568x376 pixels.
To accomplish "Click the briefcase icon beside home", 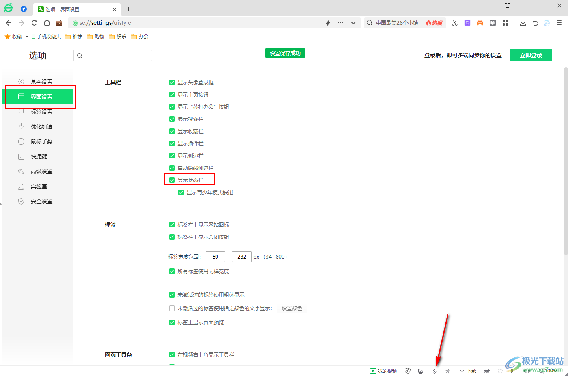I will [x=59, y=22].
